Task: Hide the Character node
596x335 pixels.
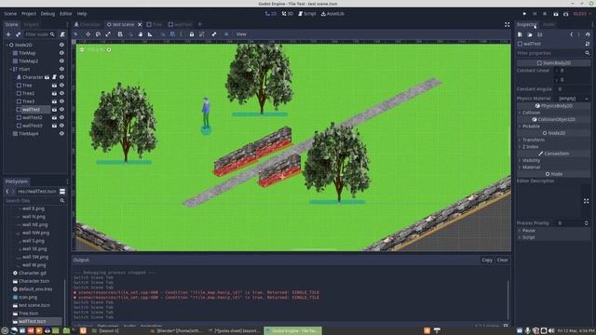Action: pos(61,77)
